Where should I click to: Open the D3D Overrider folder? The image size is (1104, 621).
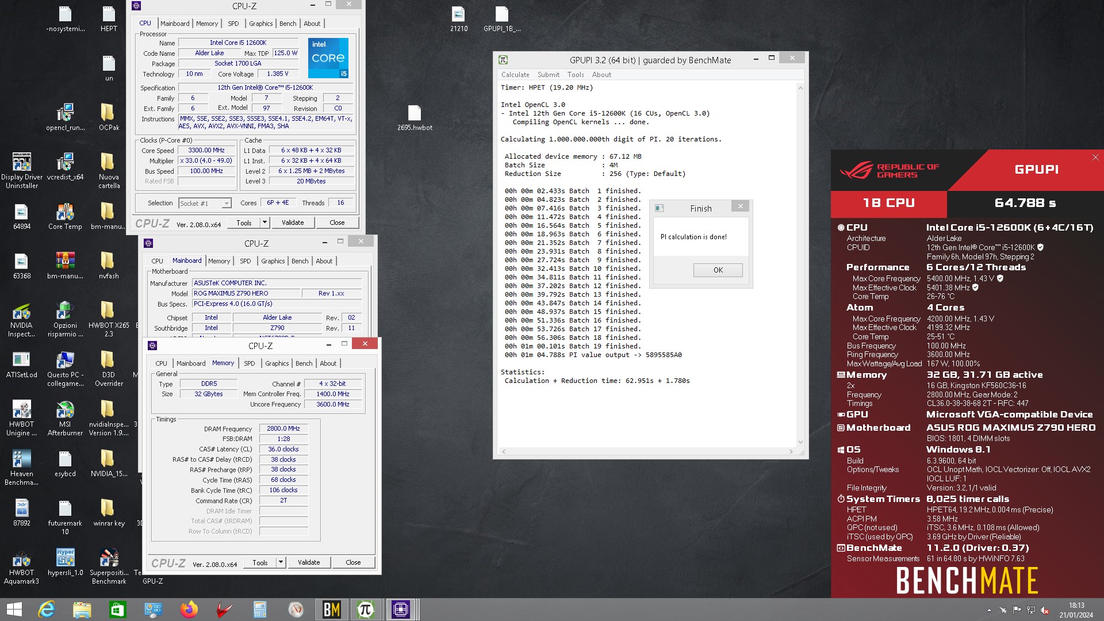(x=109, y=369)
